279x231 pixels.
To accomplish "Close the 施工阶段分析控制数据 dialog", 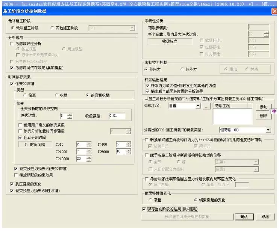I will click(x=274, y=11).
